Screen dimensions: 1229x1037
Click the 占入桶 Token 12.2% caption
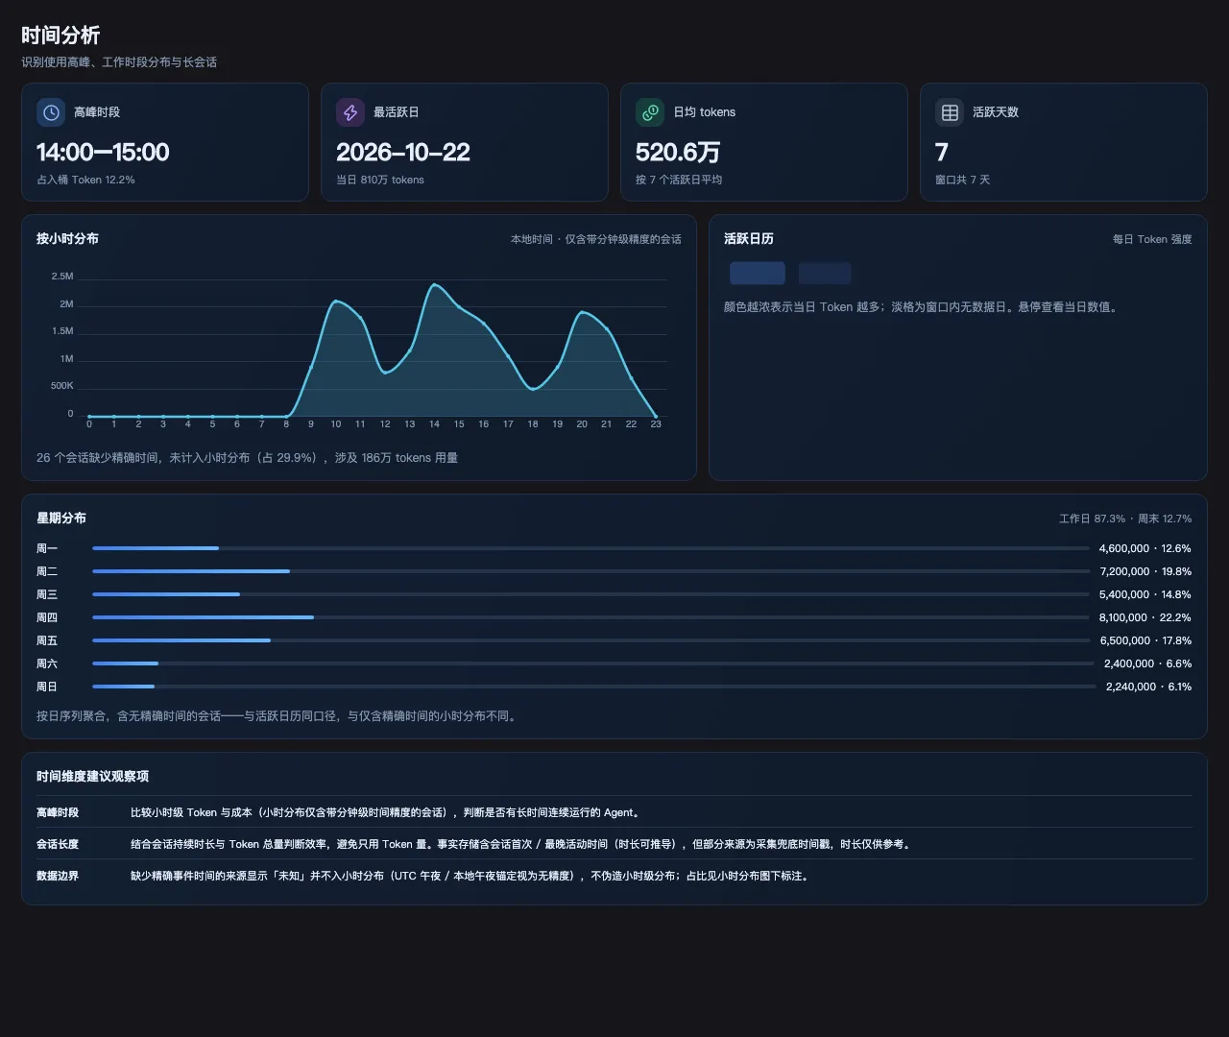(85, 180)
